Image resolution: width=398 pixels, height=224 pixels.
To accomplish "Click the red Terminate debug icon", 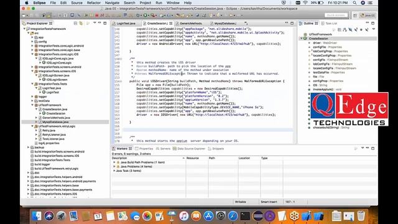I will click(97, 16).
